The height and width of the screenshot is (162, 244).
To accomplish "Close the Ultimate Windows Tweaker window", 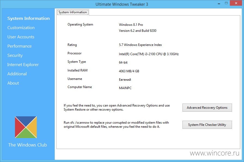I will [x=236, y=3].
